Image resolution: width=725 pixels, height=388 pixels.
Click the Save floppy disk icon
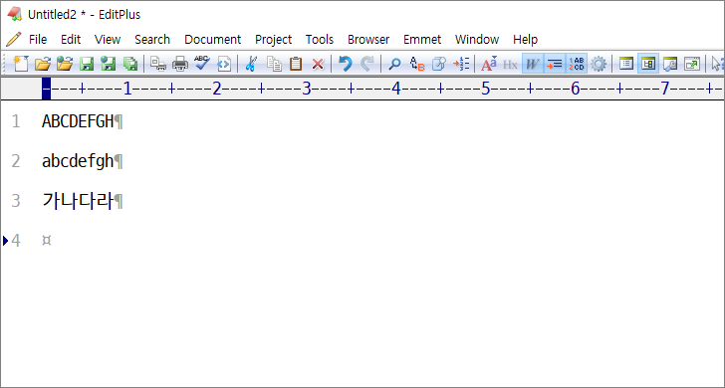tap(87, 64)
